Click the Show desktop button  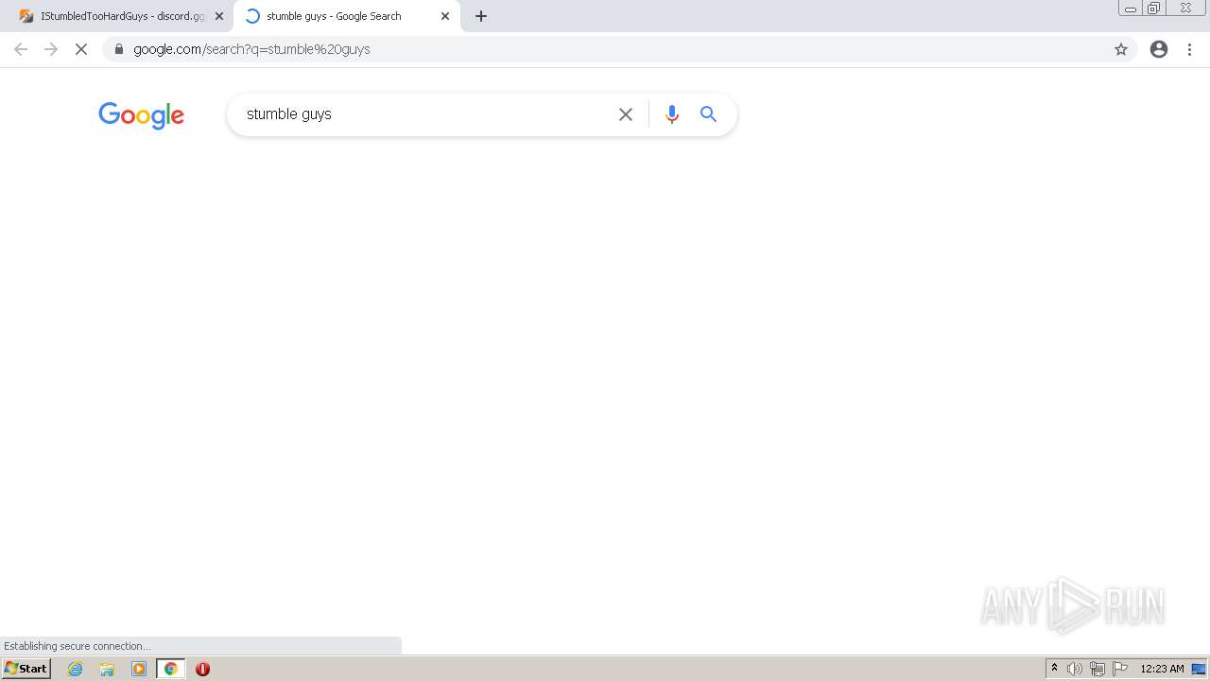coord(1199,669)
